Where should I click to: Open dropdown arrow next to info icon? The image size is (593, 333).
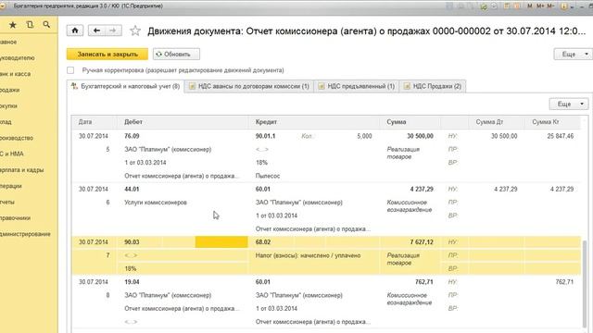point(572,6)
